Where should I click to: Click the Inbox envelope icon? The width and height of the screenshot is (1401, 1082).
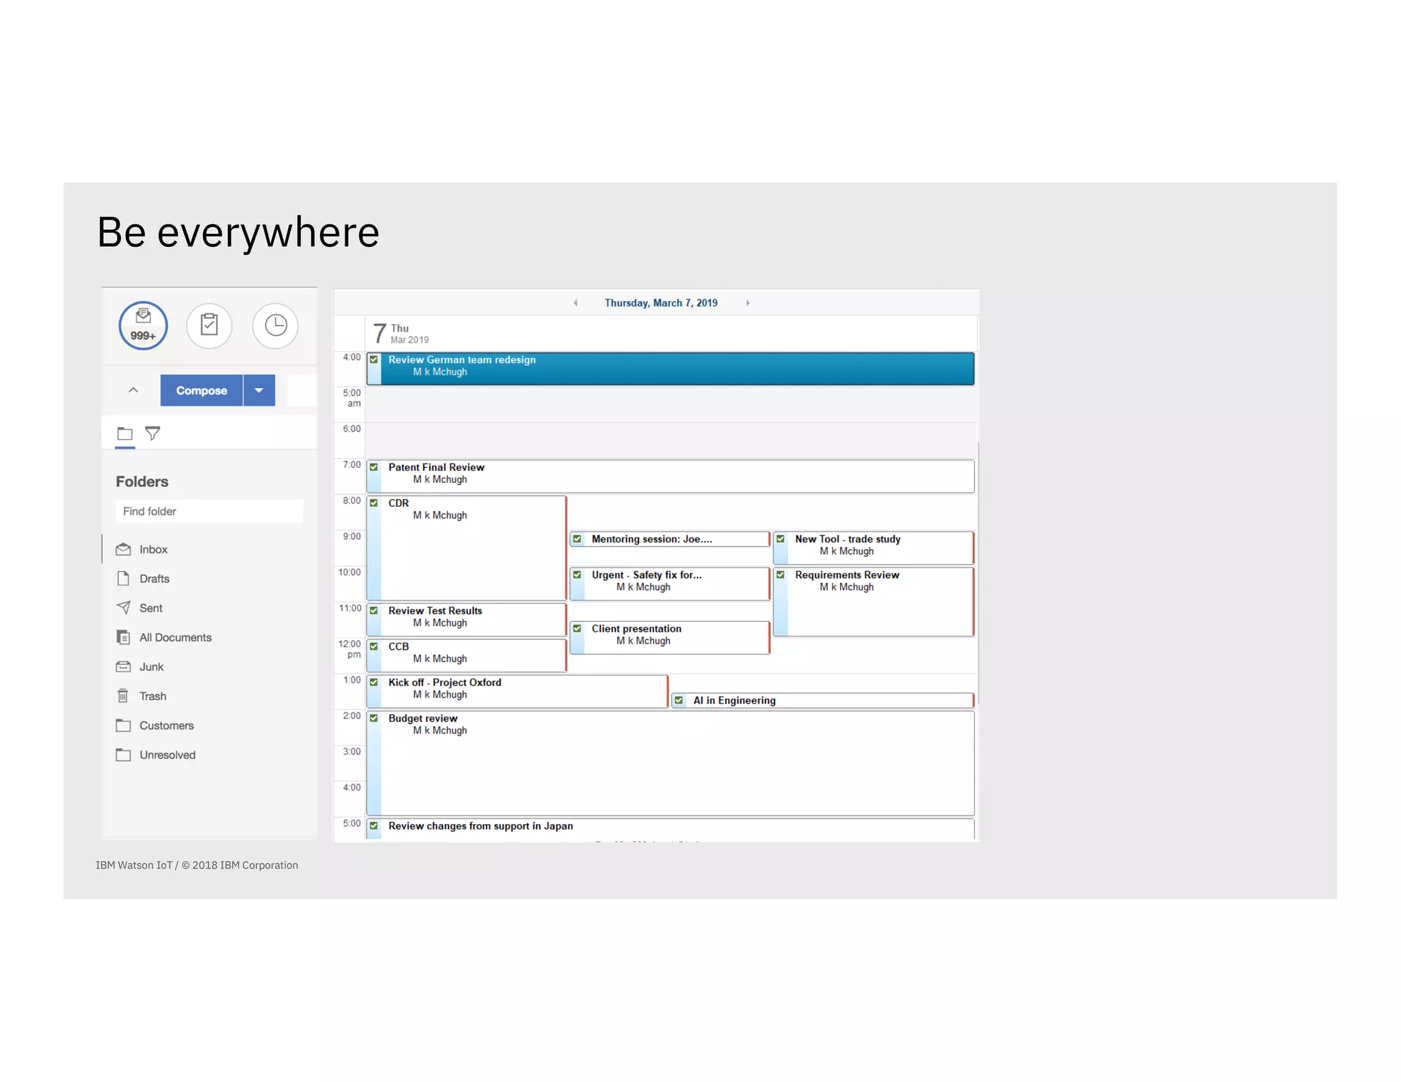123,549
